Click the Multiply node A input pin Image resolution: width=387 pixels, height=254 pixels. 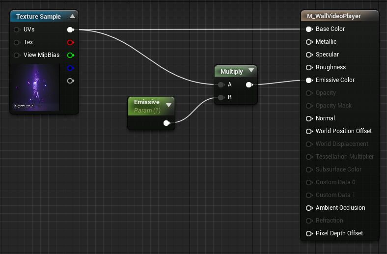tap(221, 85)
